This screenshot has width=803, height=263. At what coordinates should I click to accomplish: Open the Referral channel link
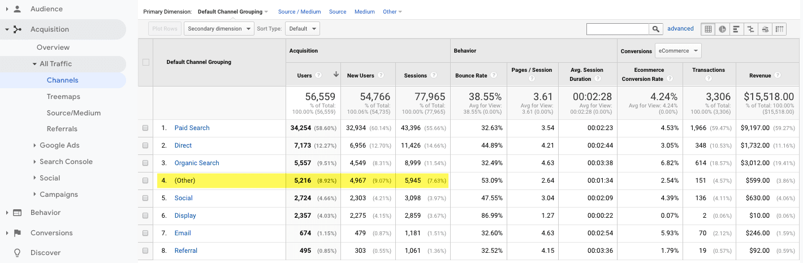pyautogui.click(x=186, y=251)
